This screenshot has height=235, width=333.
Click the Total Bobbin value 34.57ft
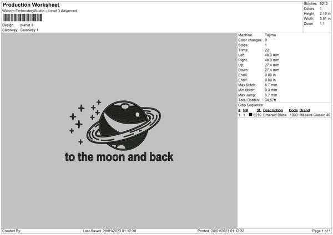(x=270, y=100)
